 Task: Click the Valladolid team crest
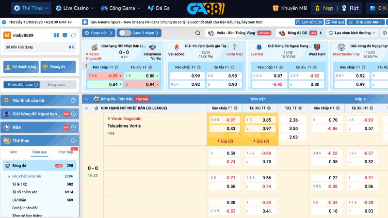click(177, 47)
